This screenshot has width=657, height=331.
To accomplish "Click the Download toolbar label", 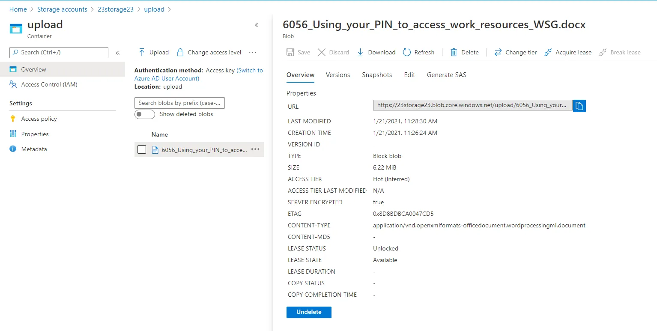I will click(x=382, y=52).
